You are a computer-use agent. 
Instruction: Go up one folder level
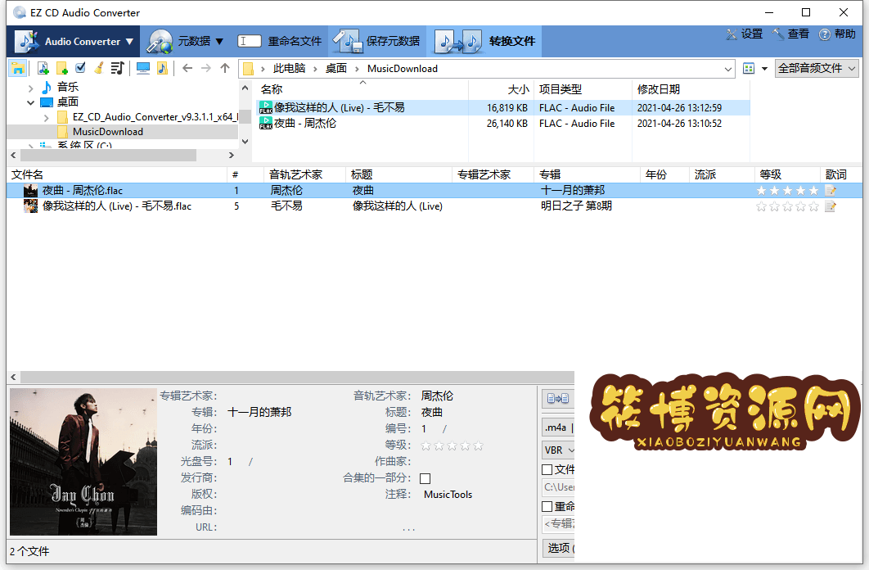point(224,68)
